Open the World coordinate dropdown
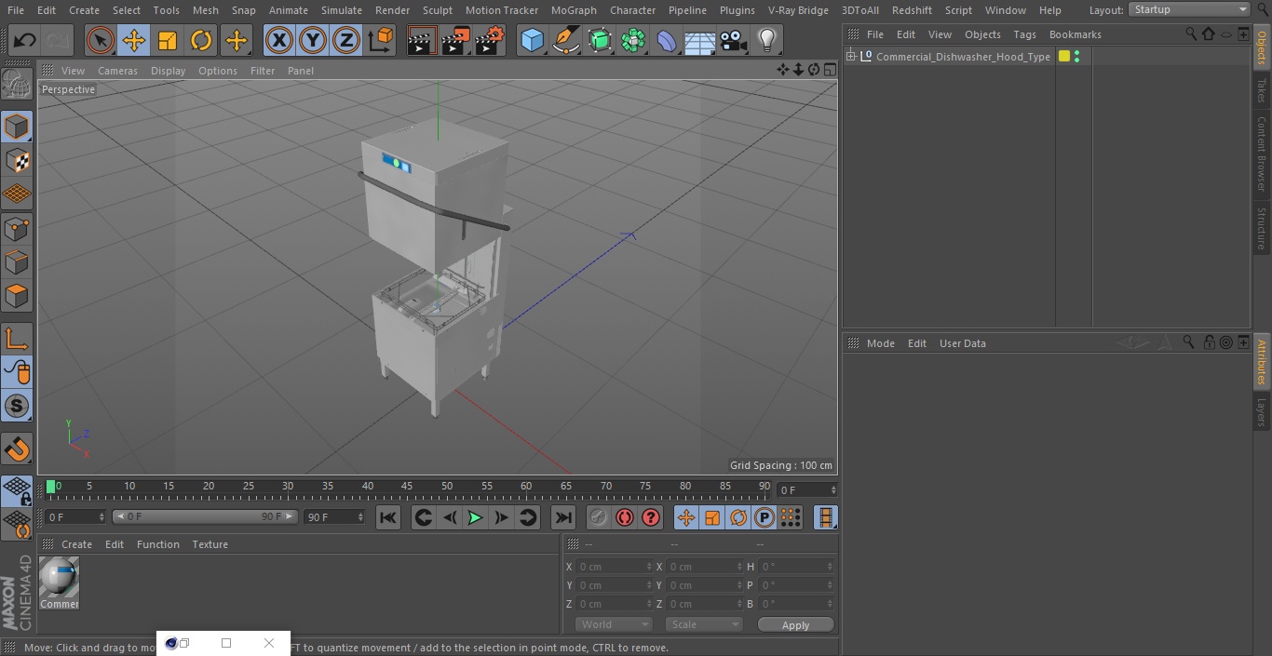 coord(614,624)
